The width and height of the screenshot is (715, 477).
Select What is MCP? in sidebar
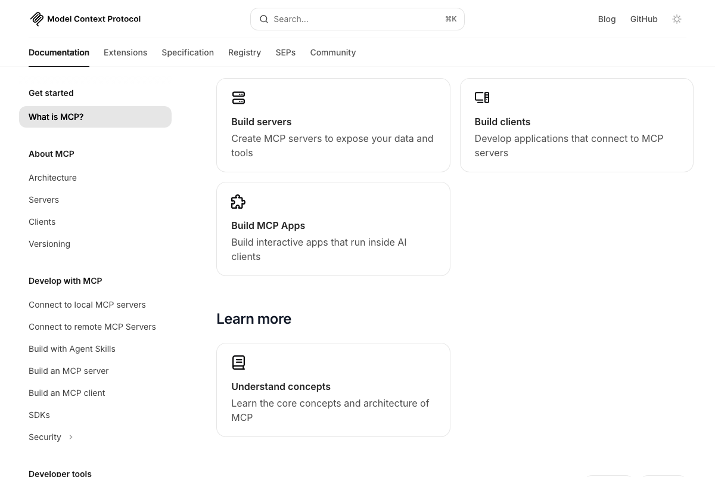pyautogui.click(x=95, y=117)
